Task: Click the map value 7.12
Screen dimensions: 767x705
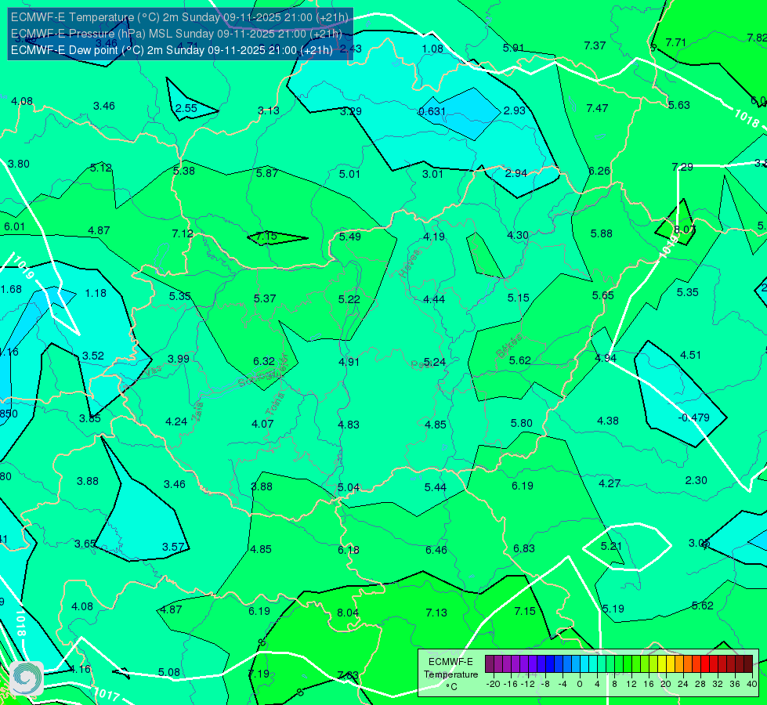Action: pyautogui.click(x=183, y=234)
